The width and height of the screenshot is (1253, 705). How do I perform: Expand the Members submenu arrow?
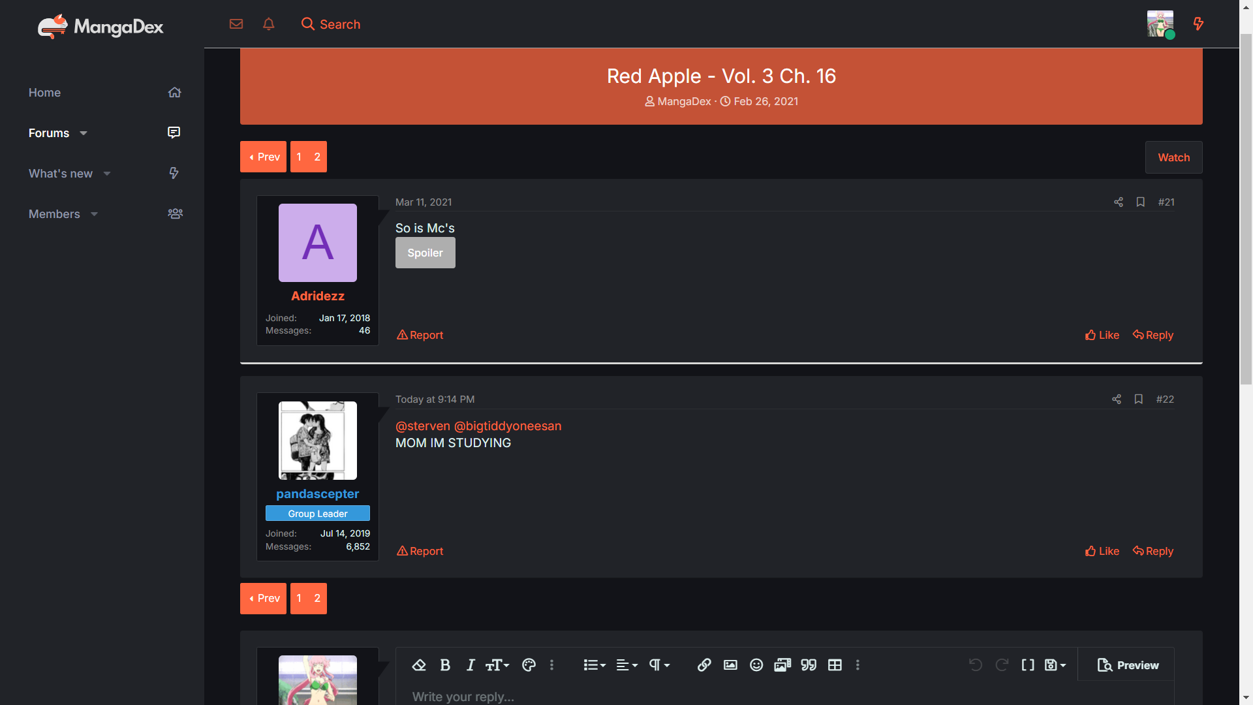click(x=94, y=214)
